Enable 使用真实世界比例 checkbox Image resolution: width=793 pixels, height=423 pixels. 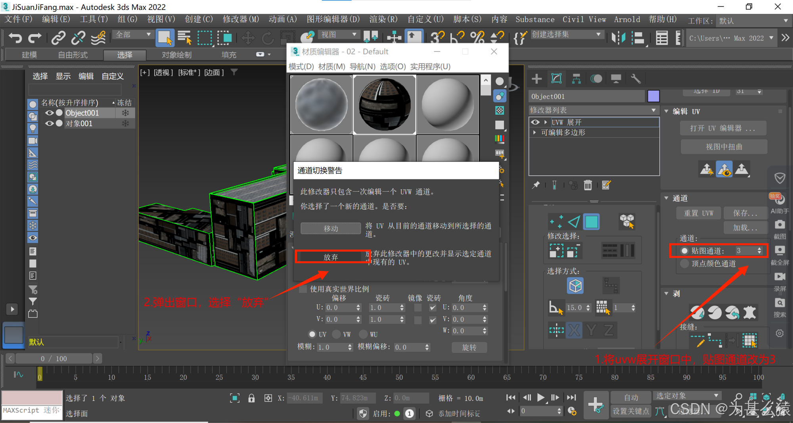303,289
